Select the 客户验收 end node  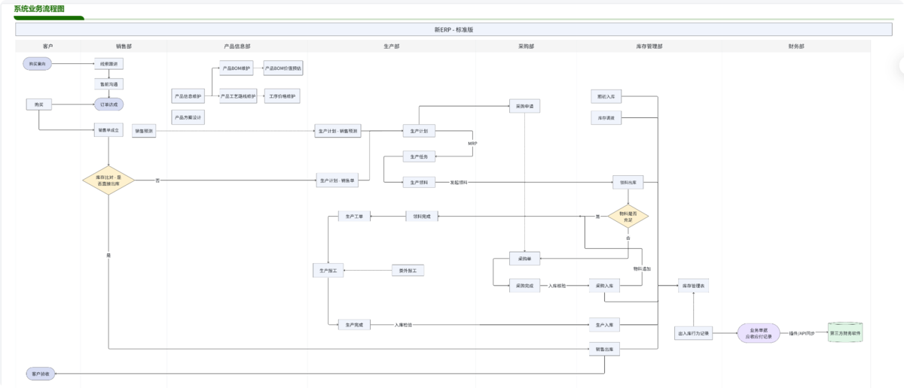tap(41, 374)
